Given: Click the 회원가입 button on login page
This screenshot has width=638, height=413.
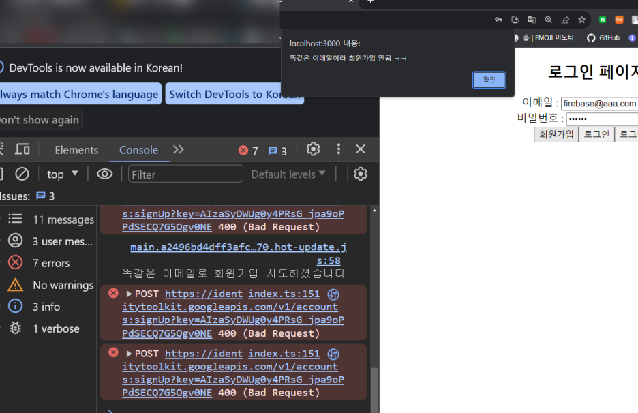Looking at the screenshot, I should (556, 134).
